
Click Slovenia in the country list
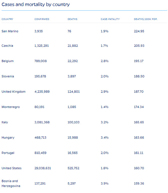[8, 76]
